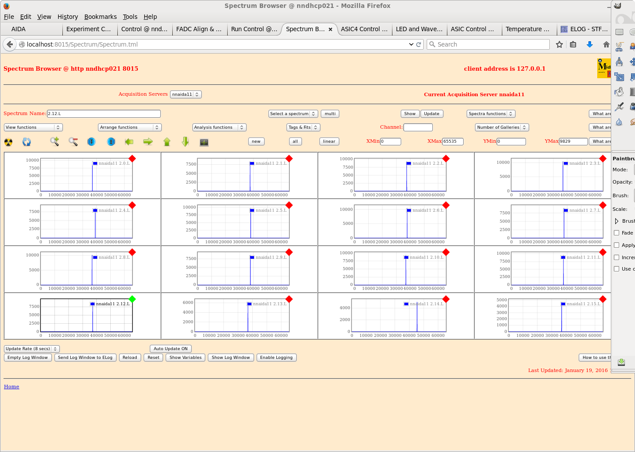635x452 pixels.
Task: Click the yellow radiation symbol icon
Action: click(8, 142)
